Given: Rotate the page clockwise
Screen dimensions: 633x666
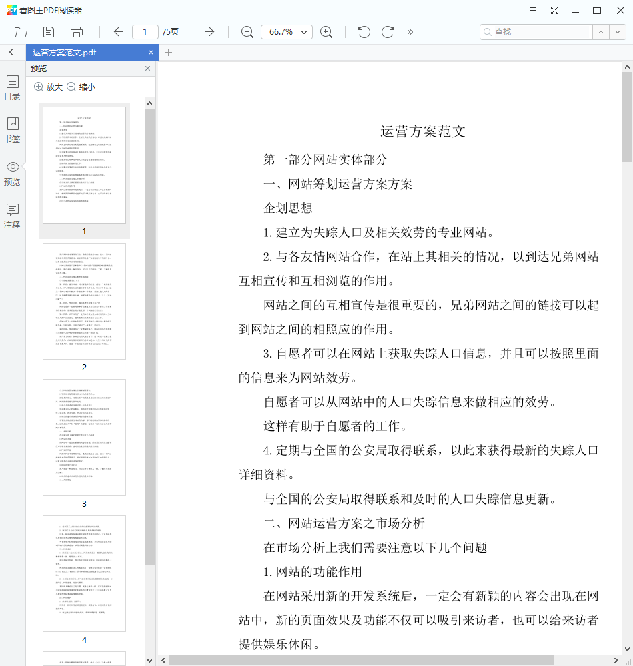Looking at the screenshot, I should (387, 32).
